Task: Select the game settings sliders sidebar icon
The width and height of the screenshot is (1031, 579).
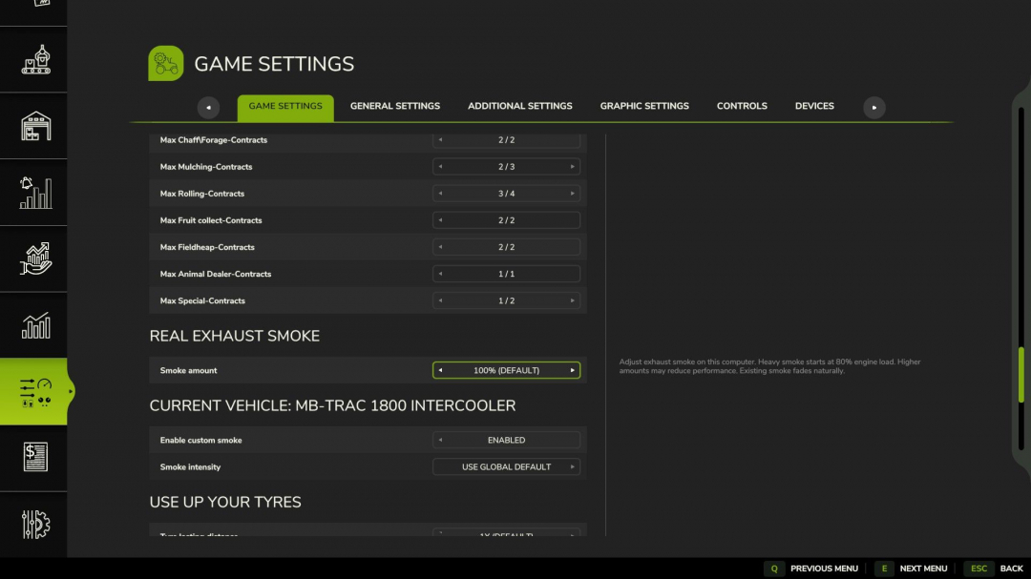Action: point(35,392)
